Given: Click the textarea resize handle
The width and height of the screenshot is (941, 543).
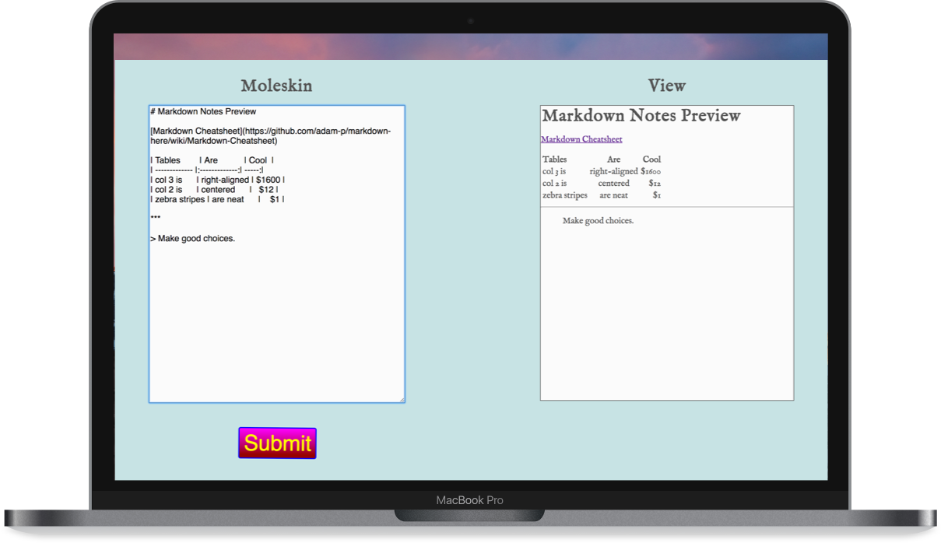Looking at the screenshot, I should [x=401, y=398].
